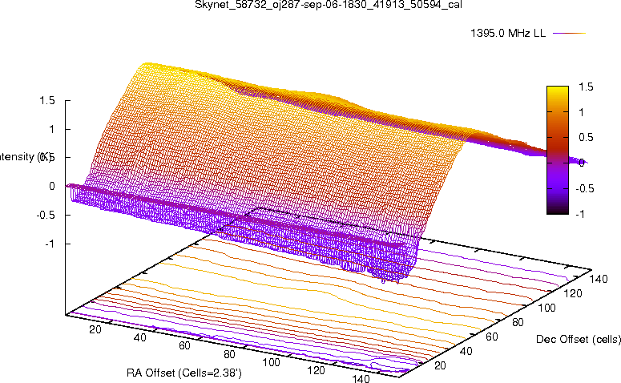Click the 60 tick on the Dec Offset axis
This screenshot has height=383, width=621.
[x=491, y=337]
